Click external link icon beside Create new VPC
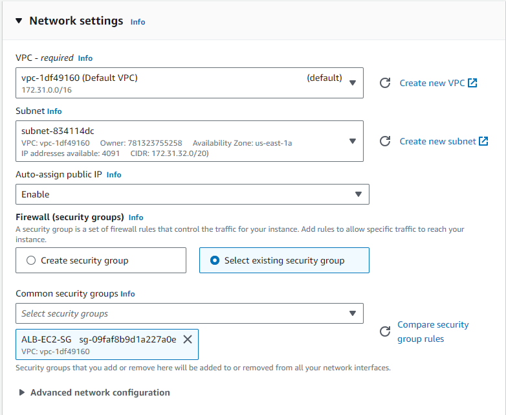 (x=472, y=83)
